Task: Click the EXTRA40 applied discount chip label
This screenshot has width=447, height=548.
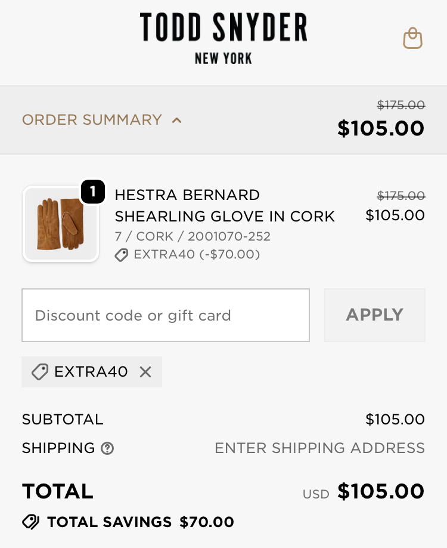Action: pos(91,372)
